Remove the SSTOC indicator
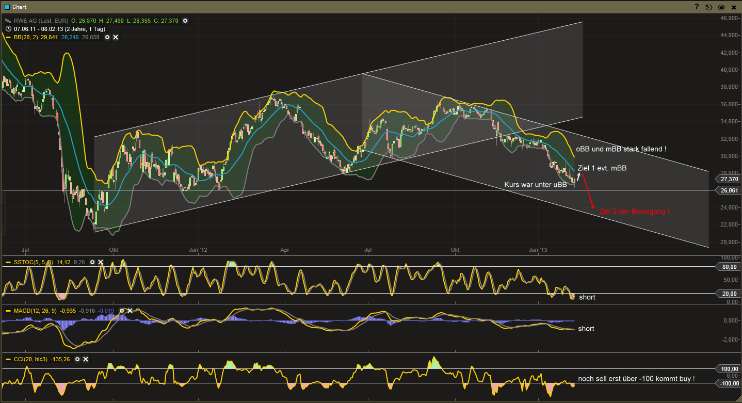Viewport: 742px width, 403px height. (101, 262)
